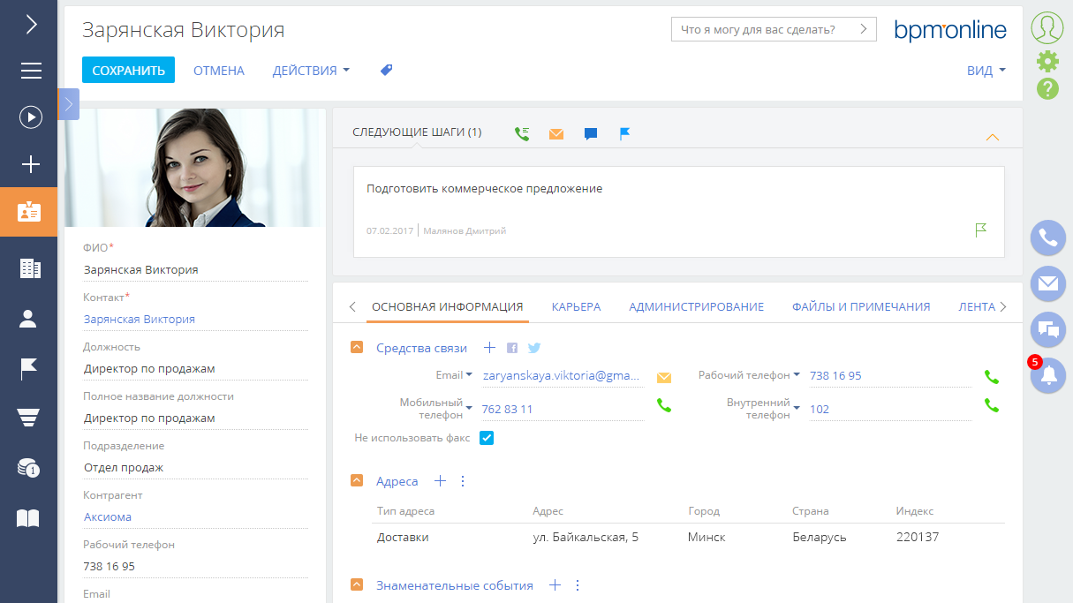
Task: Open the Facebook profile search icon
Action: 511,348
